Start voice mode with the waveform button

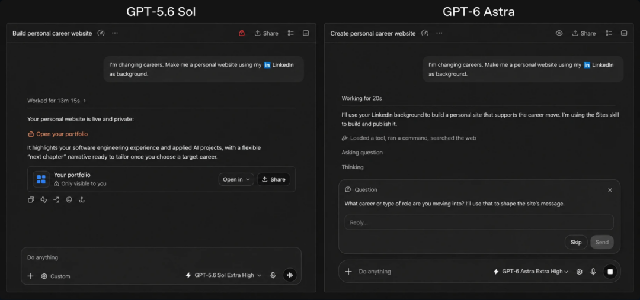point(290,275)
